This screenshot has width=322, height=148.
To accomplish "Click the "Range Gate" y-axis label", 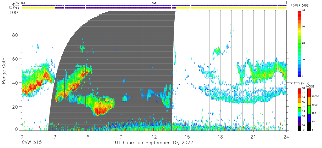I will (x=4, y=71).
